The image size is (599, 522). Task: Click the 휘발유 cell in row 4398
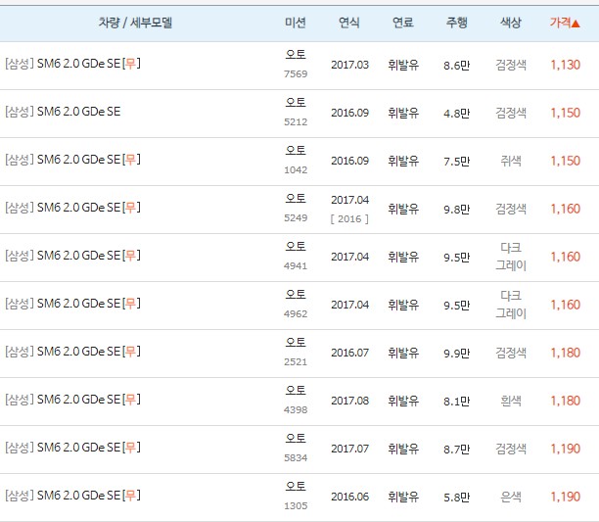[403, 401]
